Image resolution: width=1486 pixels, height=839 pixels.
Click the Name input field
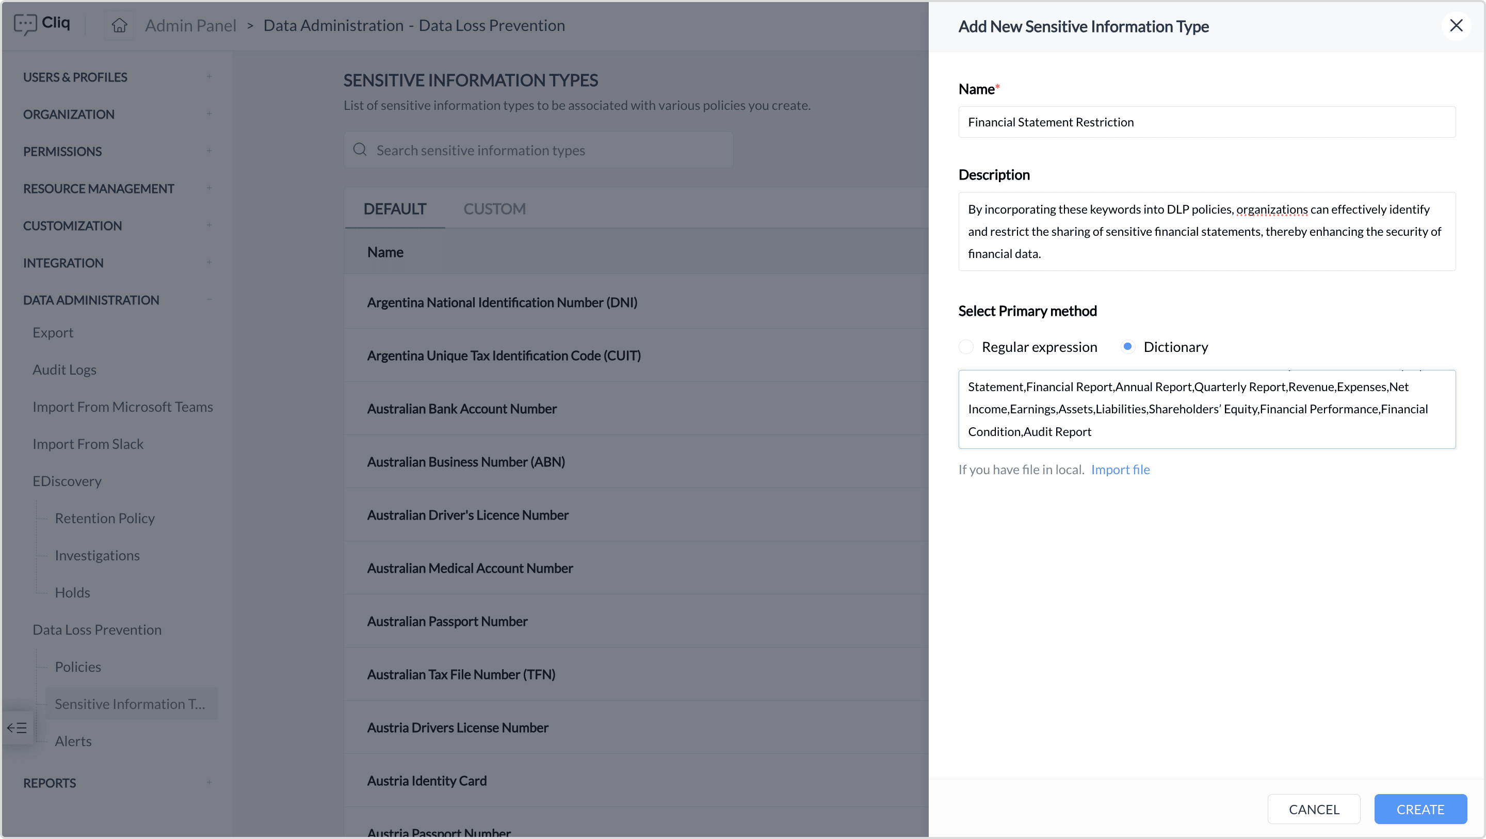click(x=1207, y=122)
